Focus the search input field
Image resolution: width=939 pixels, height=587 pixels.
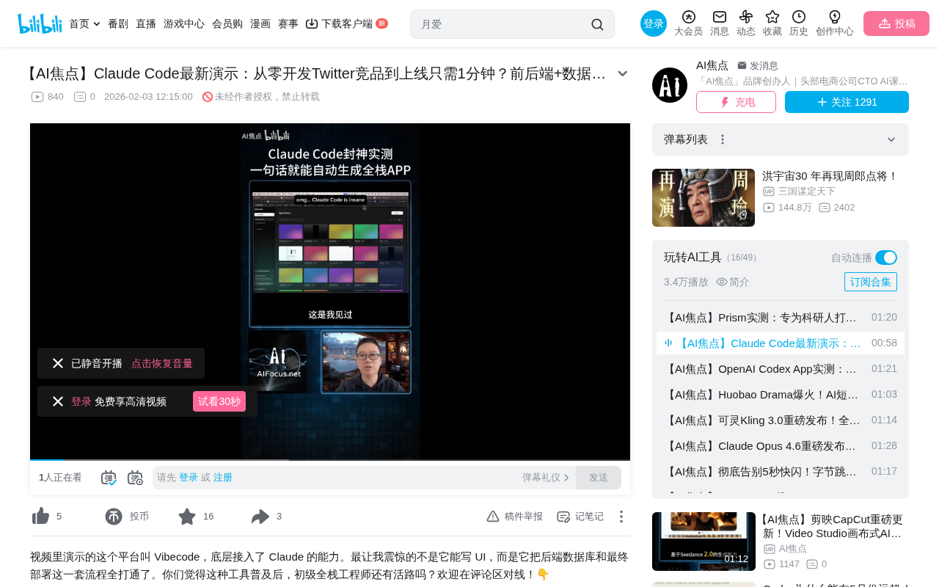click(x=503, y=24)
